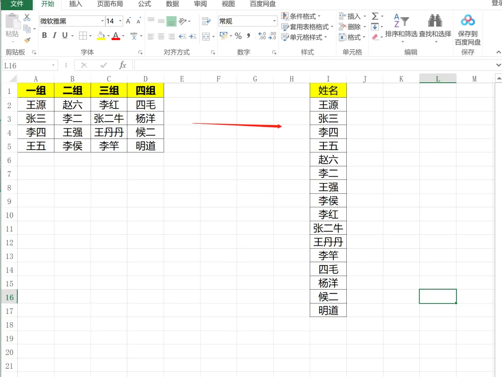Select column I header
The width and height of the screenshot is (502, 377).
[x=328, y=79]
